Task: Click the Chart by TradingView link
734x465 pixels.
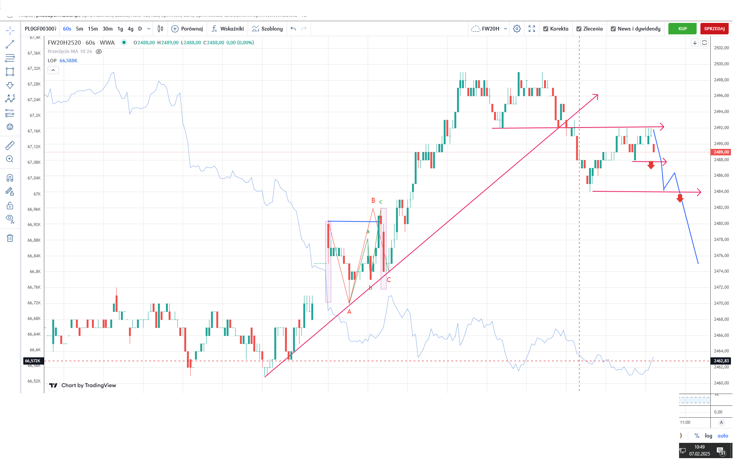Action: click(83, 385)
